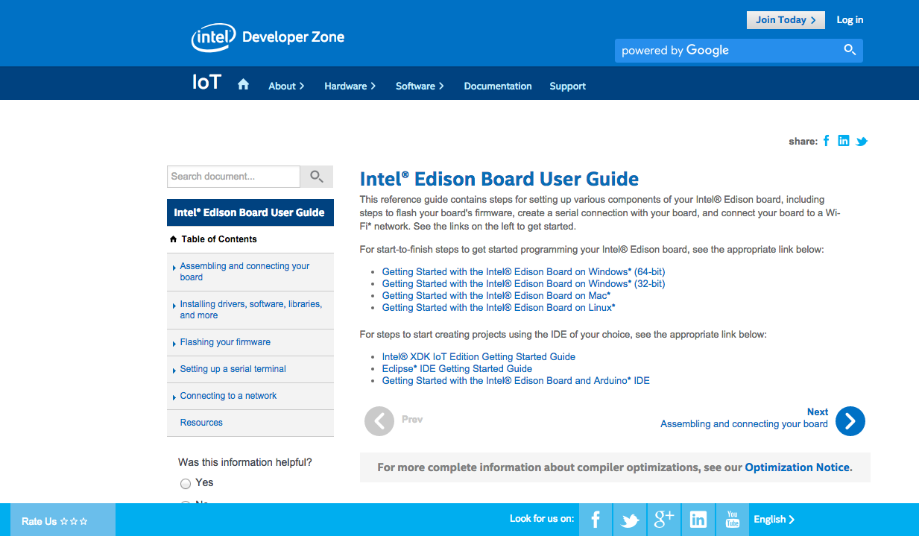The image size is (919, 536).
Task: Go to IoT home via house icon
Action: point(243,84)
